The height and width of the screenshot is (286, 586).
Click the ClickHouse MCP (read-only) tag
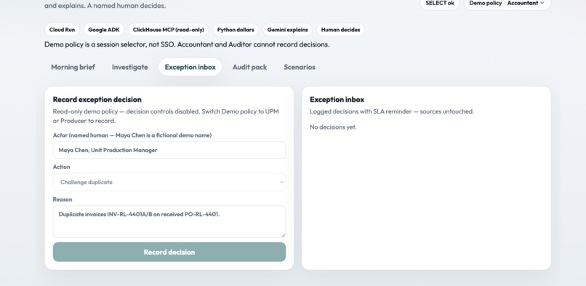[169, 30]
